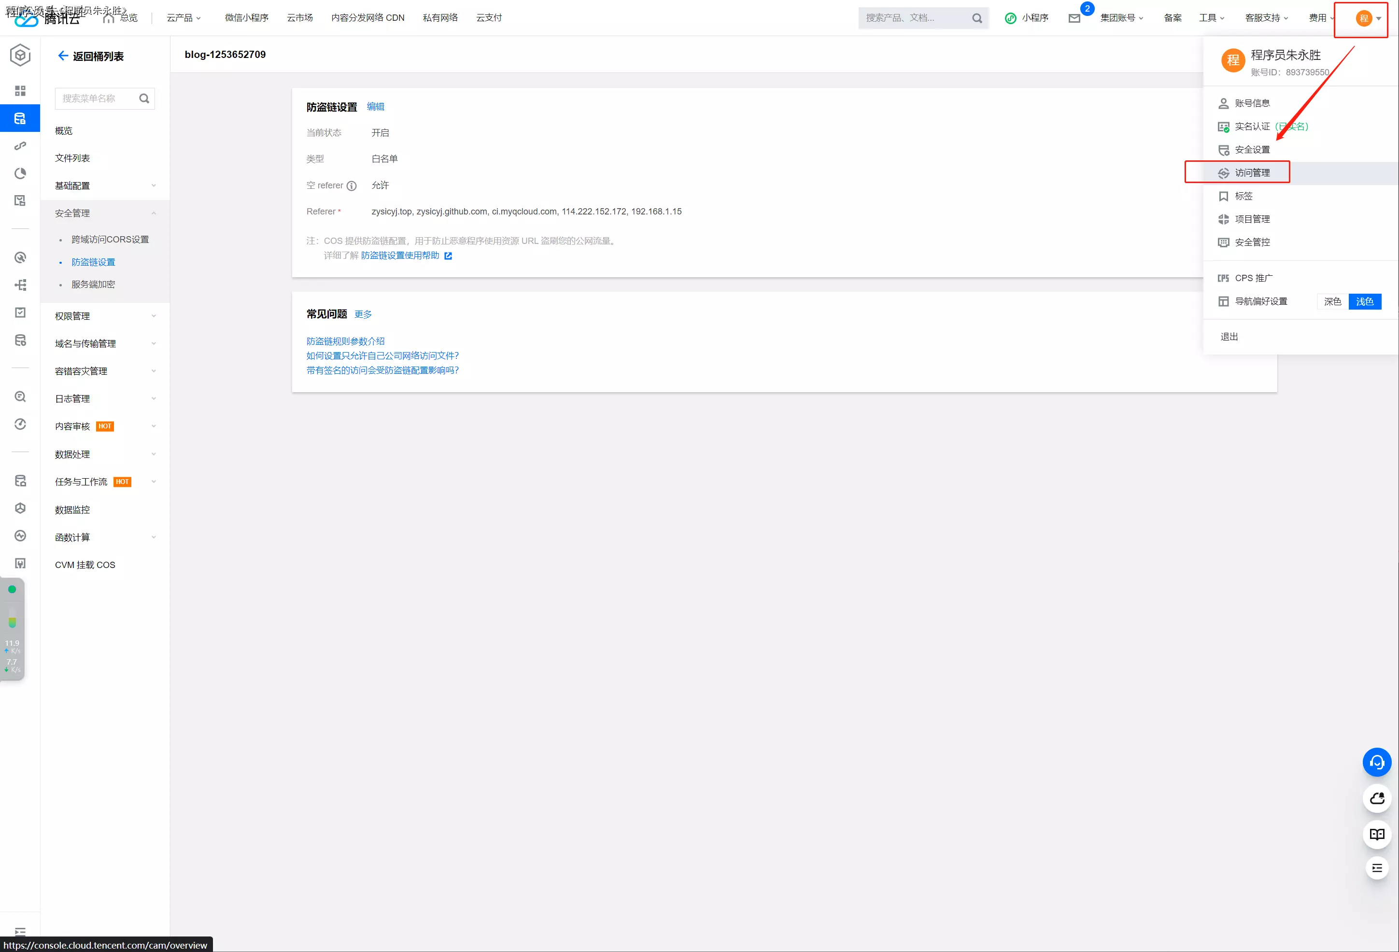The height and width of the screenshot is (952, 1399).
Task: Select 访问管理 from account menu
Action: (1252, 173)
